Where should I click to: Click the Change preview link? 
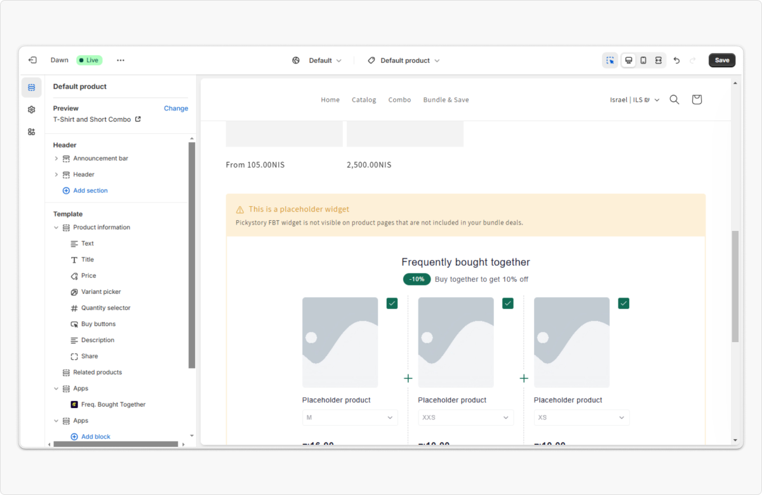[x=176, y=109]
